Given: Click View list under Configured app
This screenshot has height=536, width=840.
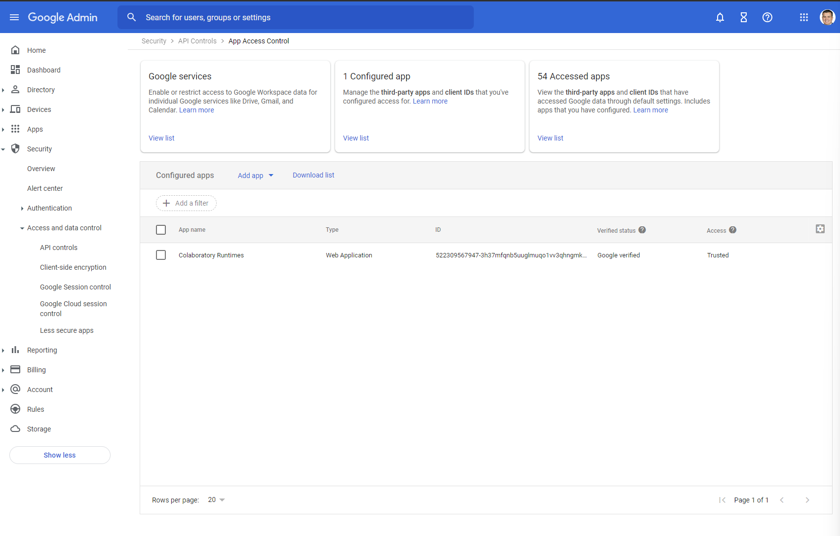Looking at the screenshot, I should click(356, 138).
